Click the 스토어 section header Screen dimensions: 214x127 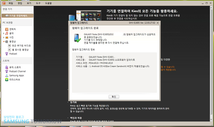(6, 61)
